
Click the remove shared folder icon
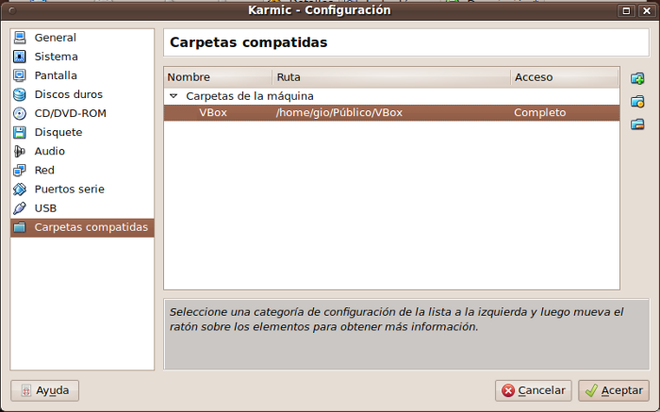(637, 124)
